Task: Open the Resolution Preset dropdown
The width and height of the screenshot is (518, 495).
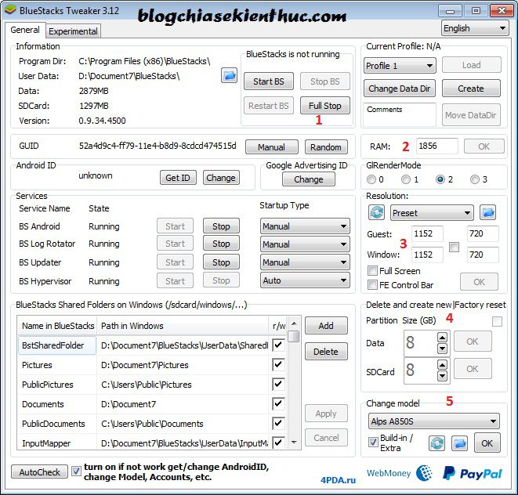Action: click(x=432, y=213)
